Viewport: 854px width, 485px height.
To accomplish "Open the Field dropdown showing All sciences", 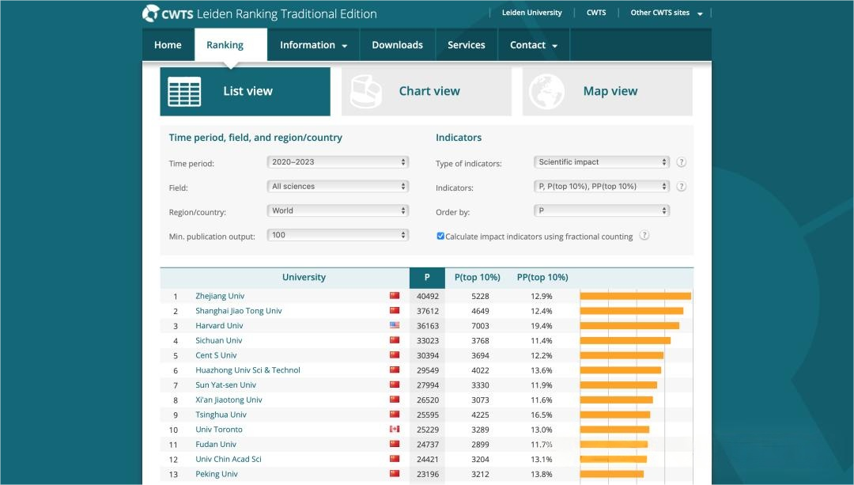I will click(338, 187).
